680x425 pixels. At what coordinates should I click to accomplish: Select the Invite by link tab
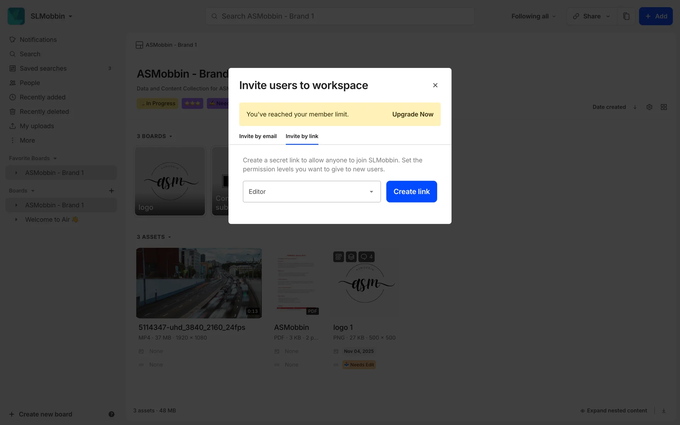pyautogui.click(x=302, y=136)
